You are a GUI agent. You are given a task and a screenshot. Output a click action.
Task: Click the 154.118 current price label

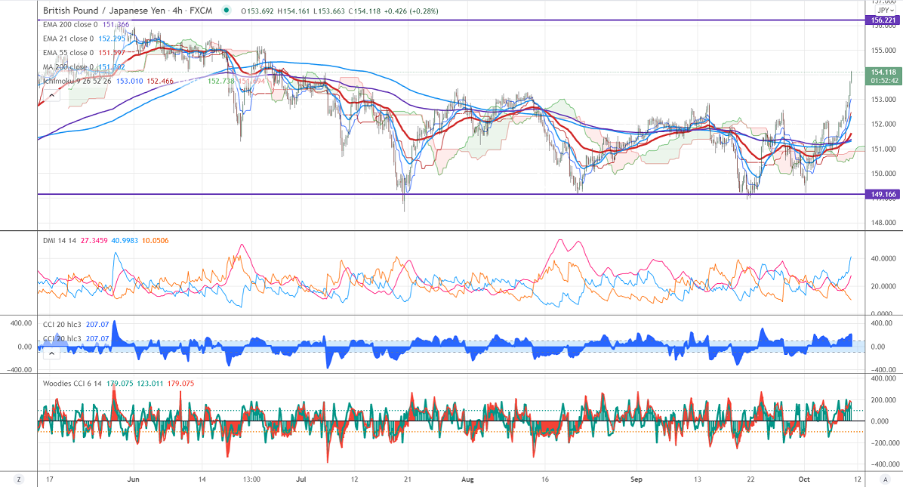pyautogui.click(x=883, y=72)
